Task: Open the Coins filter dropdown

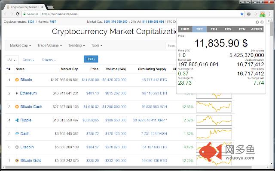Action: click(x=28, y=60)
